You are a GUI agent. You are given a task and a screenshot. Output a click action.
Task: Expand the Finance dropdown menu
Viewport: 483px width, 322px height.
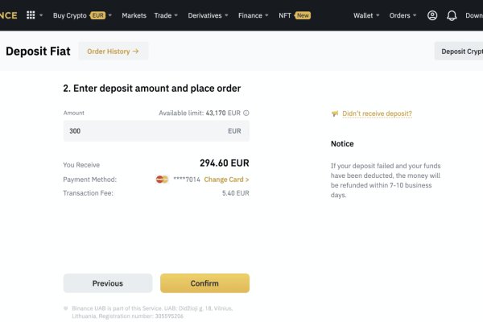coord(254,15)
